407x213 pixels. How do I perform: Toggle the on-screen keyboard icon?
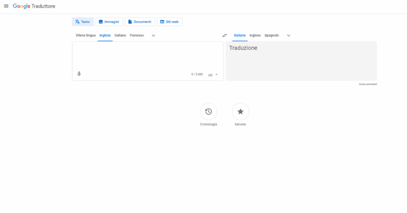click(210, 75)
